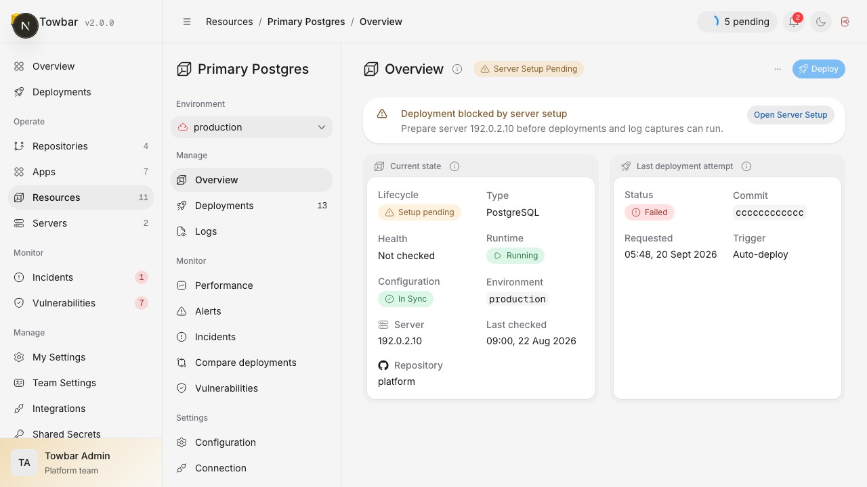
Task: Click Running runtime badge
Action: [515, 256]
